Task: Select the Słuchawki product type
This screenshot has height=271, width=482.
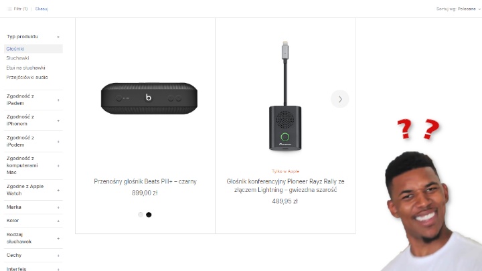Action: [x=17, y=58]
